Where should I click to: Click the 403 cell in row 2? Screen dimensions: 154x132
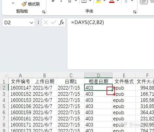[99, 88]
